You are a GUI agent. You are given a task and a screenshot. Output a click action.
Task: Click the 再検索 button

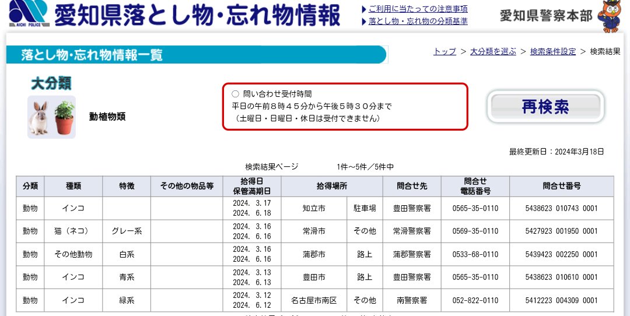(545, 107)
